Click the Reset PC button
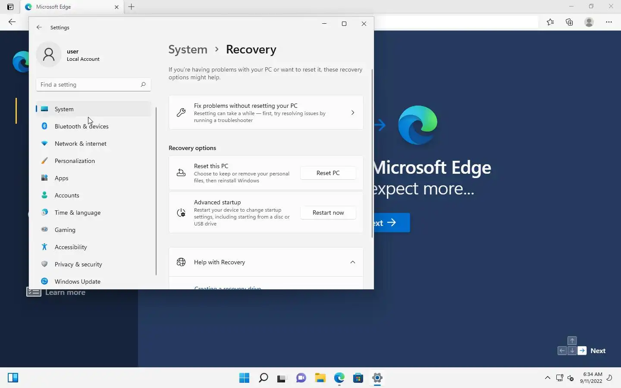The height and width of the screenshot is (388, 621). tap(328, 173)
